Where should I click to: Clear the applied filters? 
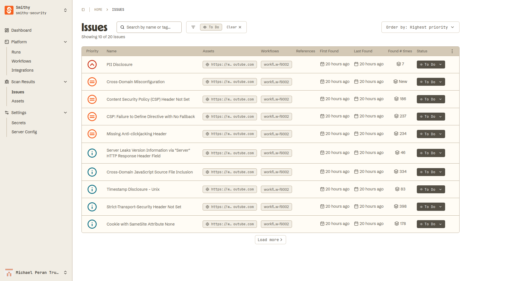click(x=234, y=27)
